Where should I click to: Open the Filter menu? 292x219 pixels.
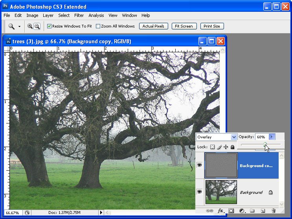coord(79,15)
